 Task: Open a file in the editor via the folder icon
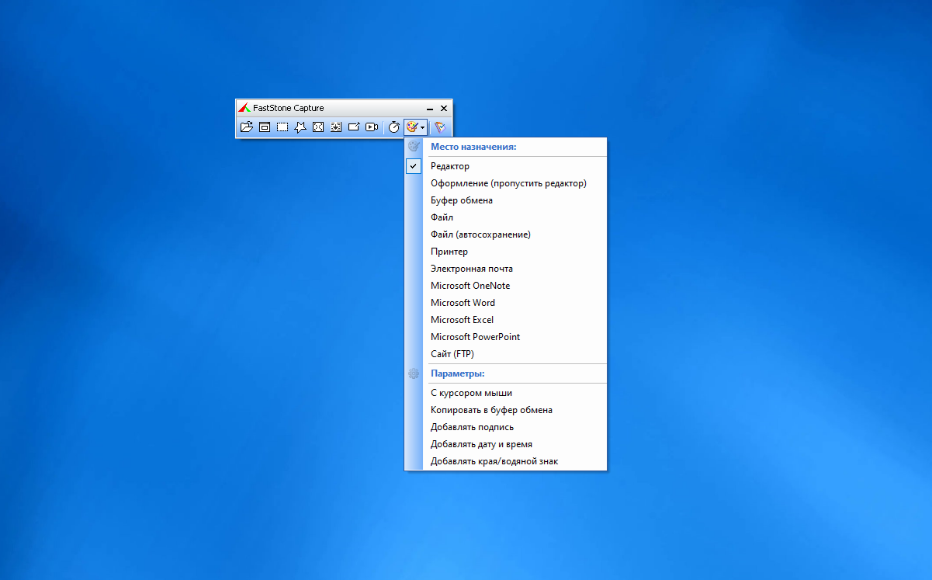click(x=247, y=127)
